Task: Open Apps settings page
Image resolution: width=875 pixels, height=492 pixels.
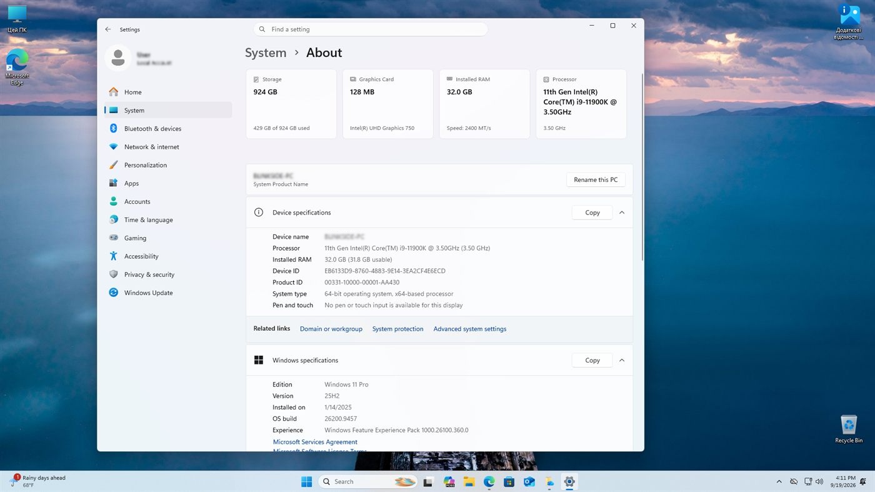Action: pyautogui.click(x=168, y=183)
